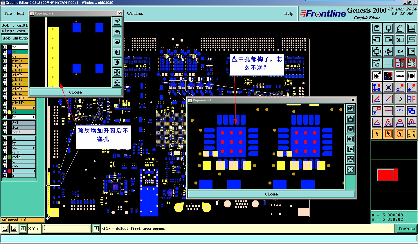
Task: Click the grid snap icon beside X Y
Action: (x=23, y=229)
